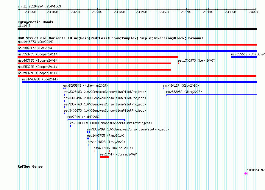Select the chr11:23294290..23401363 coordinate text
The image size is (265, 190).
click(x=39, y=6)
